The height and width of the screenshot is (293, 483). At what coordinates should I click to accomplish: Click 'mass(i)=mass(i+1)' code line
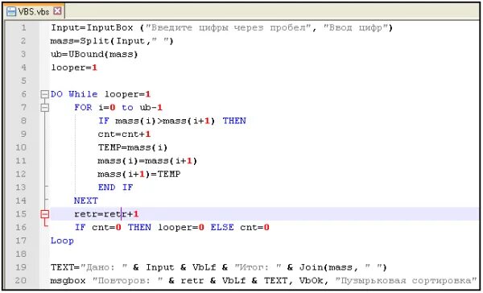[x=147, y=160]
